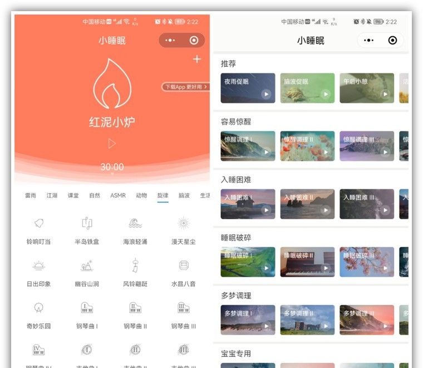
Task: Tap the plus icon to add sound
Action: click(197, 59)
